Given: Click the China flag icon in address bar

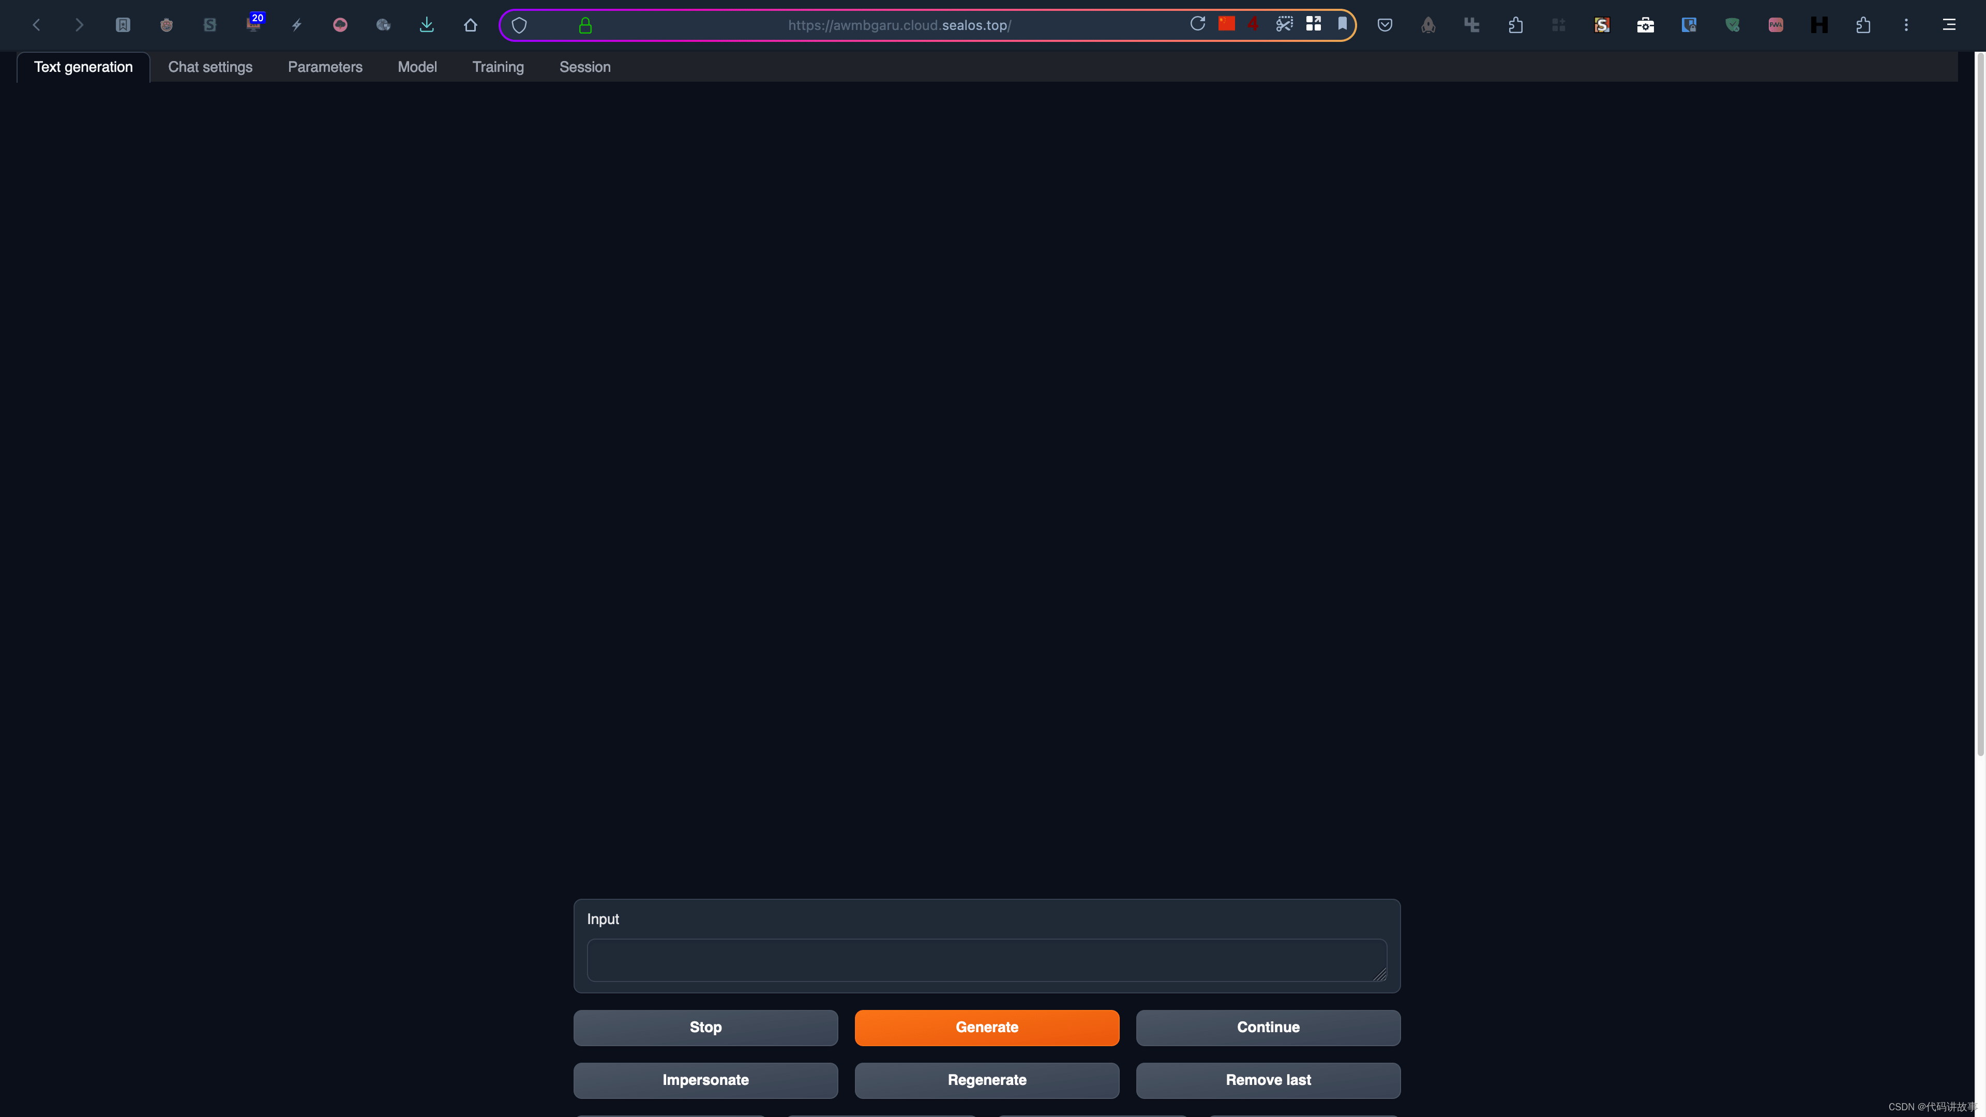Looking at the screenshot, I should [x=1227, y=24].
